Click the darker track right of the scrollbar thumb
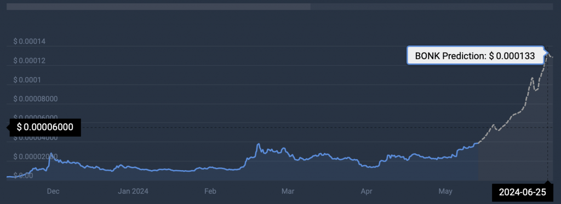The width and height of the screenshot is (561, 204). [432, 7]
